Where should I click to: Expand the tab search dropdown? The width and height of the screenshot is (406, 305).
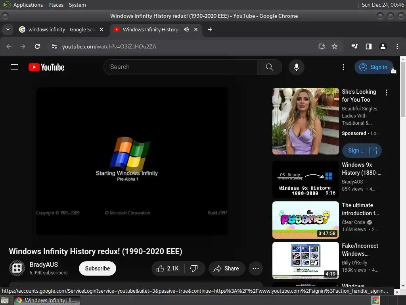pos(8,29)
